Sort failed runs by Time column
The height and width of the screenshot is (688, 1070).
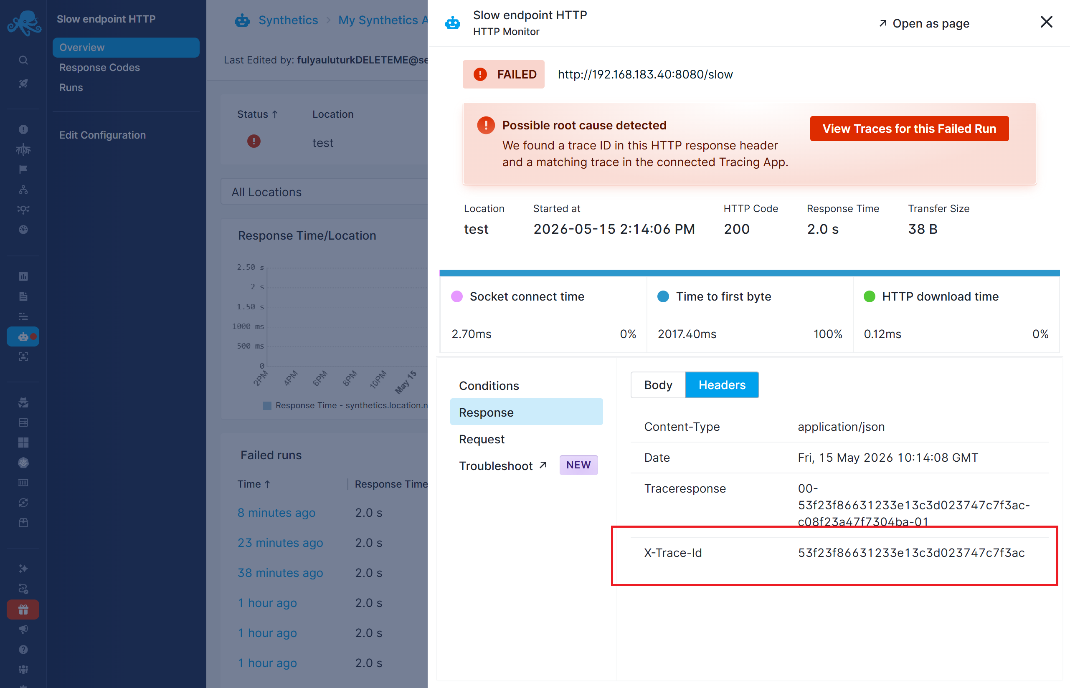coord(254,484)
